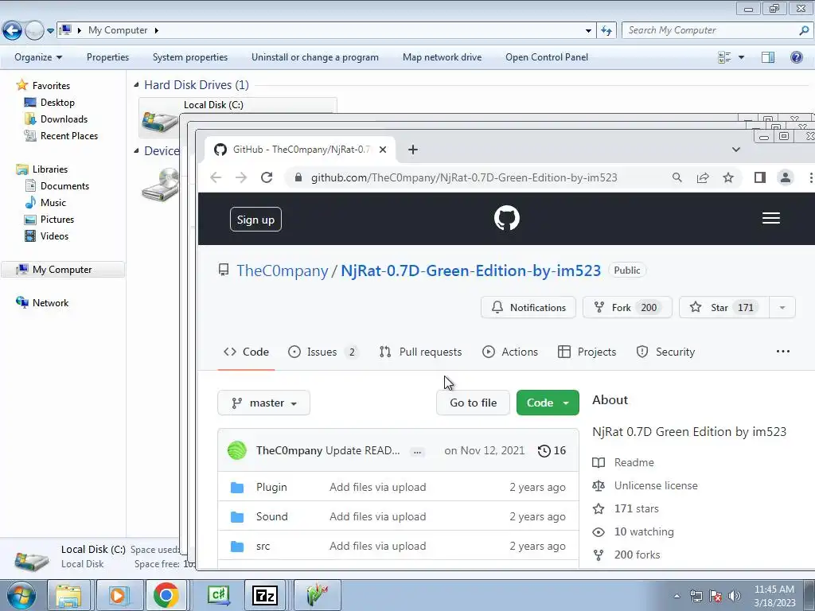Click Uninstall or change a program
The height and width of the screenshot is (611, 815).
[x=315, y=57]
